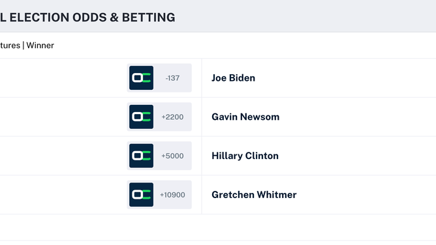The image size is (436, 245).
Task: Click the Futures text in the market label
Action: (x=10, y=45)
